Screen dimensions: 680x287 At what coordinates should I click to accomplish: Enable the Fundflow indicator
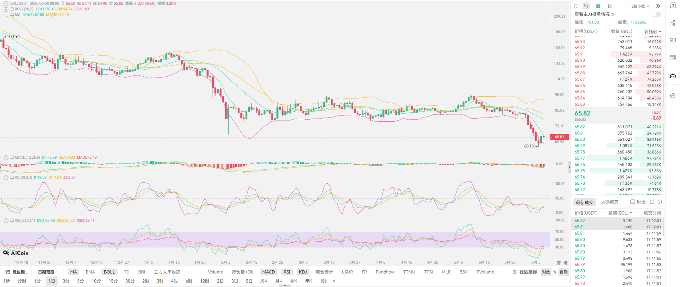coord(385,272)
